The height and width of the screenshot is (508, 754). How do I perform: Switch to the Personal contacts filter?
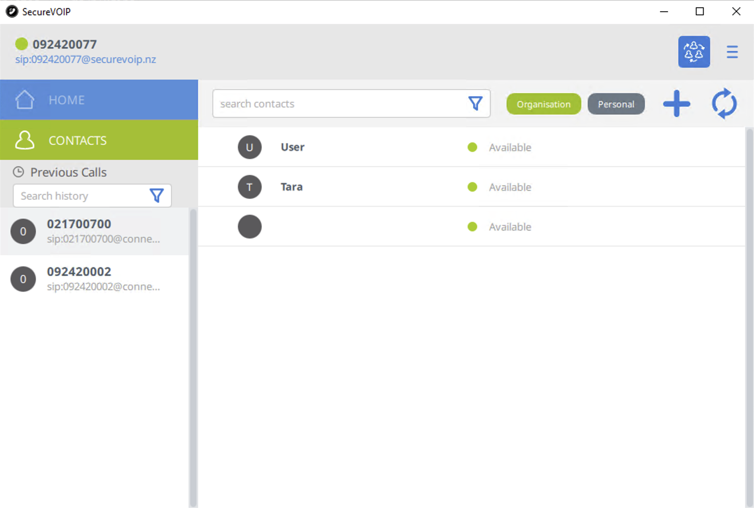coord(616,104)
